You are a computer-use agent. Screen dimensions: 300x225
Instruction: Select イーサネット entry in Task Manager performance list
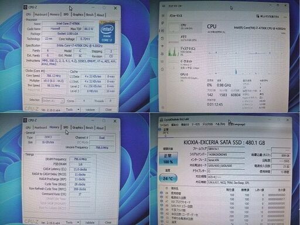point(185,64)
